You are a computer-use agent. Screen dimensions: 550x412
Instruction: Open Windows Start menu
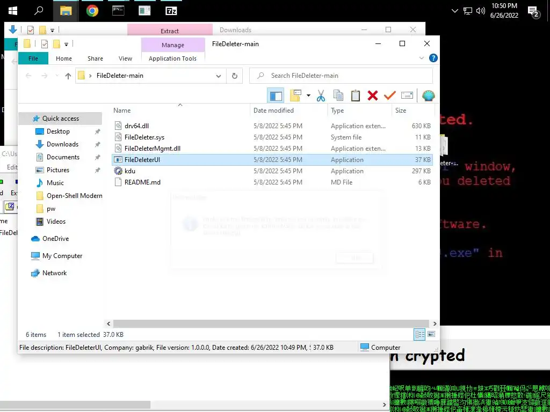13,11
